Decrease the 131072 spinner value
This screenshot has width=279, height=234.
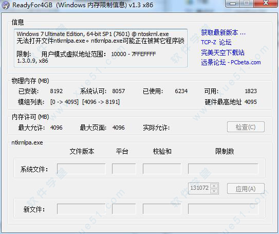point(214,191)
